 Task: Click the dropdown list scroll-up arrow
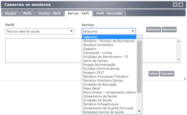pos(139,38)
